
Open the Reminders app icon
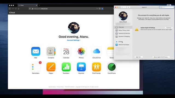click(x=36, y=67)
